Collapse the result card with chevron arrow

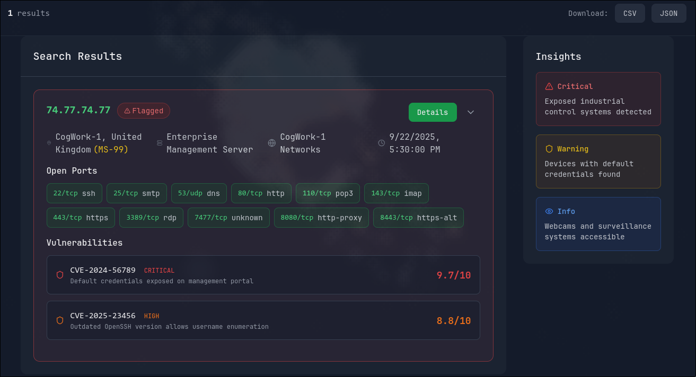point(471,112)
